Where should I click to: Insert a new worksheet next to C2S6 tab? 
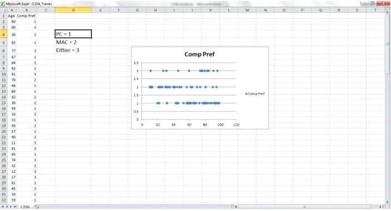point(37,207)
